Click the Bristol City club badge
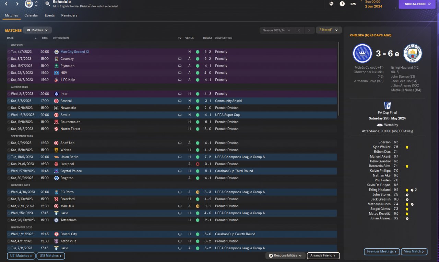 point(57,234)
